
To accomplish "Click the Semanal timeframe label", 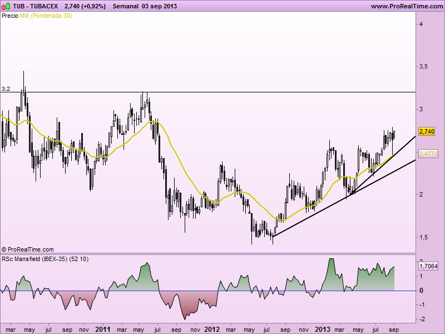I will (126, 6).
